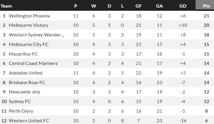This screenshot has width=214, height=124.
Task: Open the Macarthur FC team row
Action: click(24, 54)
